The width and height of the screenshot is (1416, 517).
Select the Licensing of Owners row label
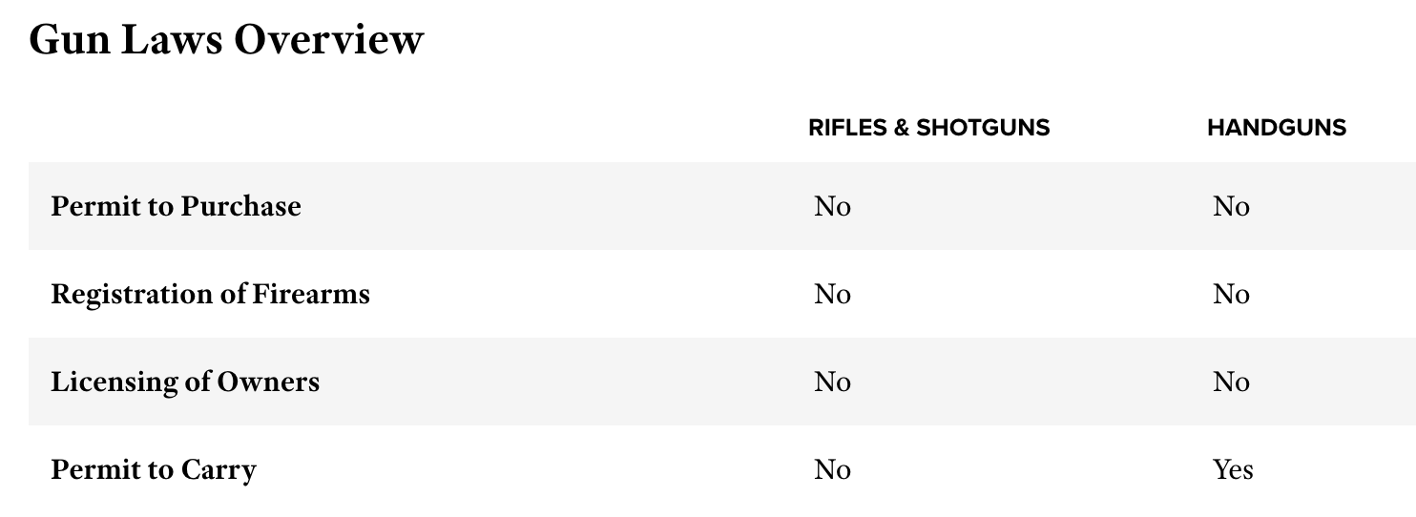(x=185, y=382)
